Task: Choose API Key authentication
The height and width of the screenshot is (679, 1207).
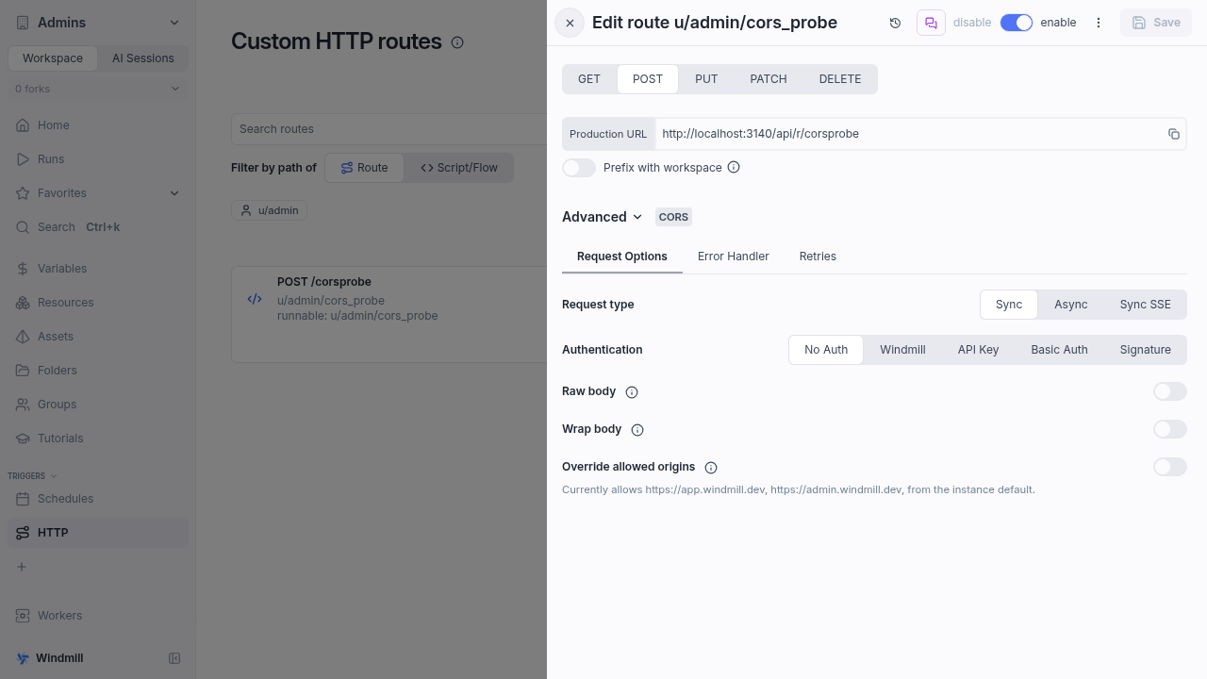Action: (978, 350)
